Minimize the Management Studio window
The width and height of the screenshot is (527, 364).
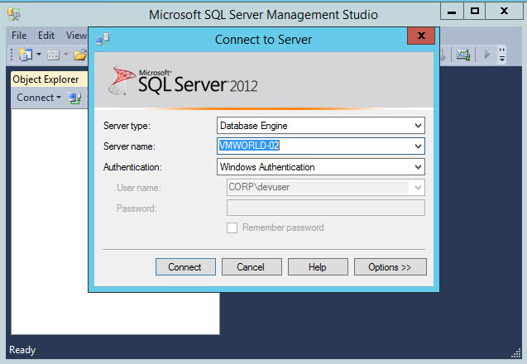point(452,11)
